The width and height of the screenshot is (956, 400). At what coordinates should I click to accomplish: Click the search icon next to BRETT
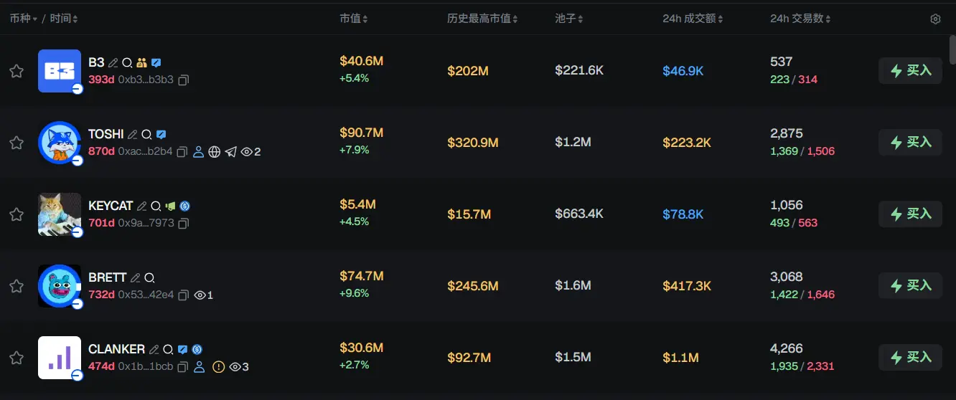click(x=149, y=278)
